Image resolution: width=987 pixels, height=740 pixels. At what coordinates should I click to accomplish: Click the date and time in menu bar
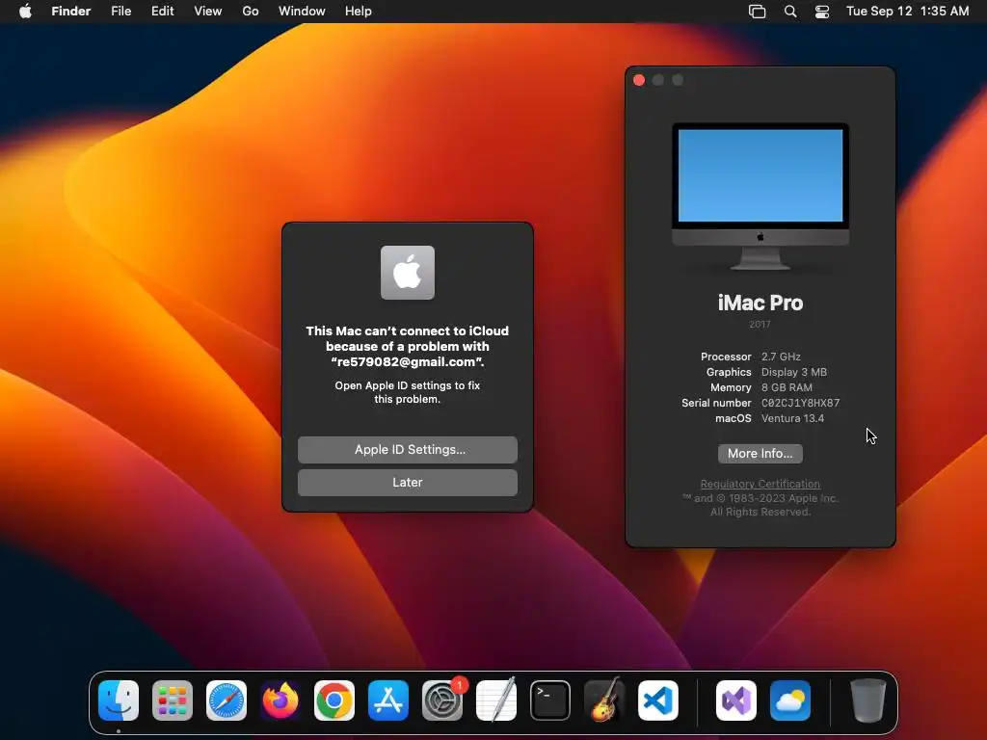pos(907,12)
